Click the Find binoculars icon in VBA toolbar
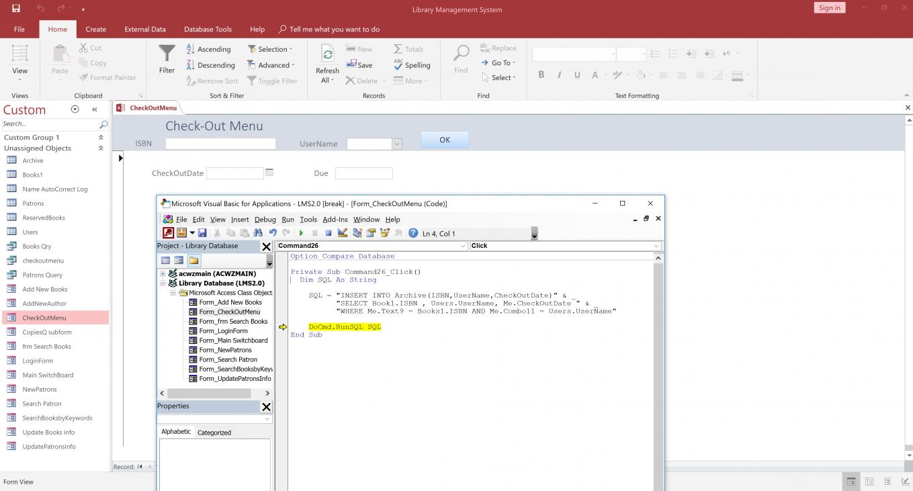Screen dimensions: 913x491 click(258, 233)
